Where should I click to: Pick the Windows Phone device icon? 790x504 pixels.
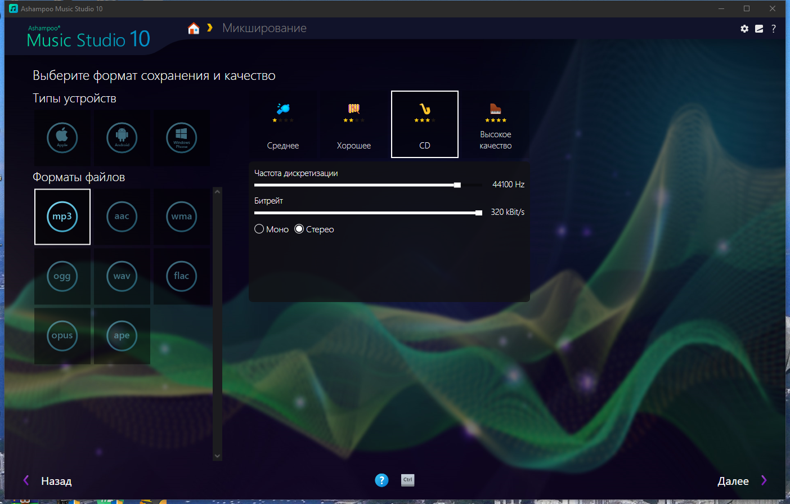click(181, 137)
